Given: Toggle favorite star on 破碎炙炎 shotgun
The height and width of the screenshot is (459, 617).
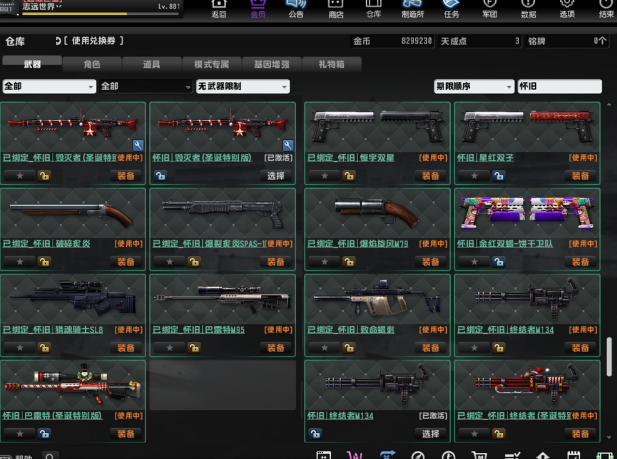Looking at the screenshot, I should point(20,262).
